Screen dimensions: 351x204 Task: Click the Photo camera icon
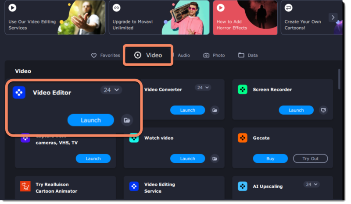coord(206,55)
